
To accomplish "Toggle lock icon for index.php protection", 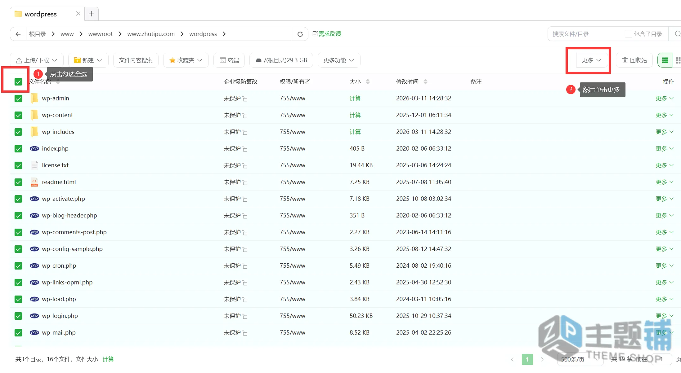I will 245,149.
